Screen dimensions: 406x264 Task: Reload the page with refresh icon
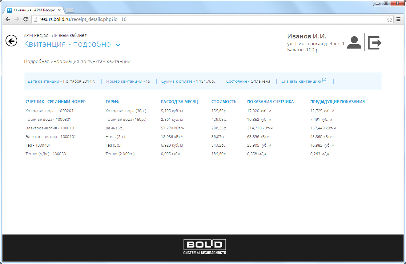tap(26, 19)
